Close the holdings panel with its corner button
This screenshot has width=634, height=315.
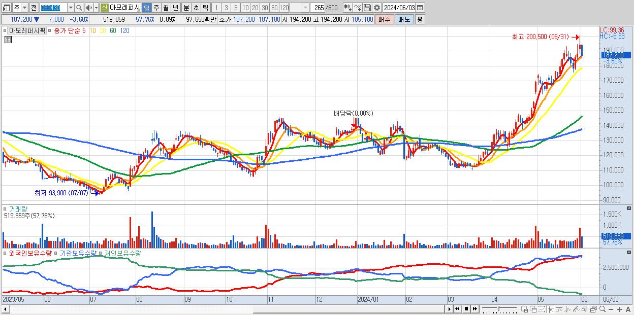629,252
